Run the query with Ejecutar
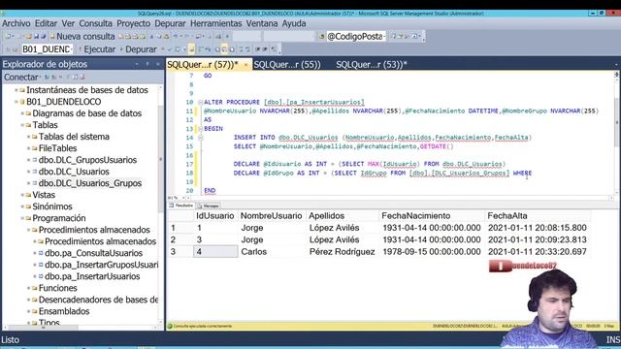This screenshot has width=621, height=349. (x=97, y=49)
